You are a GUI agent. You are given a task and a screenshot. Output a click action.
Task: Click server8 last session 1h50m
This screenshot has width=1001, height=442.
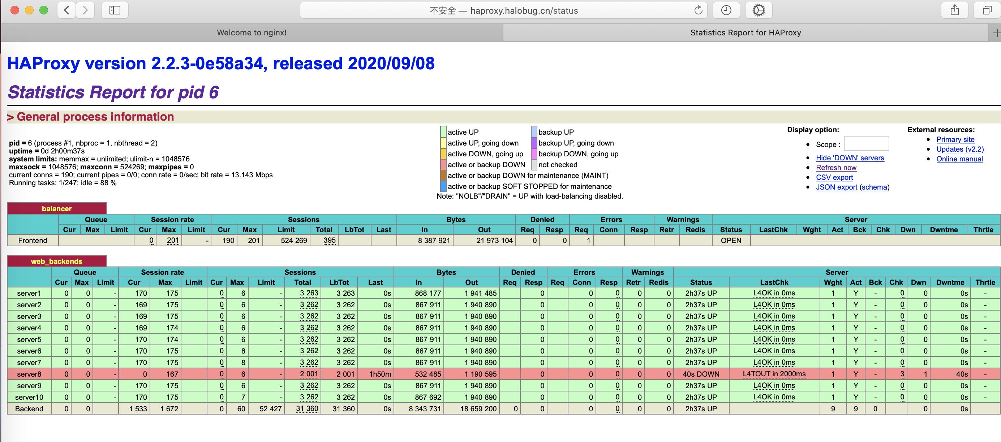point(380,374)
